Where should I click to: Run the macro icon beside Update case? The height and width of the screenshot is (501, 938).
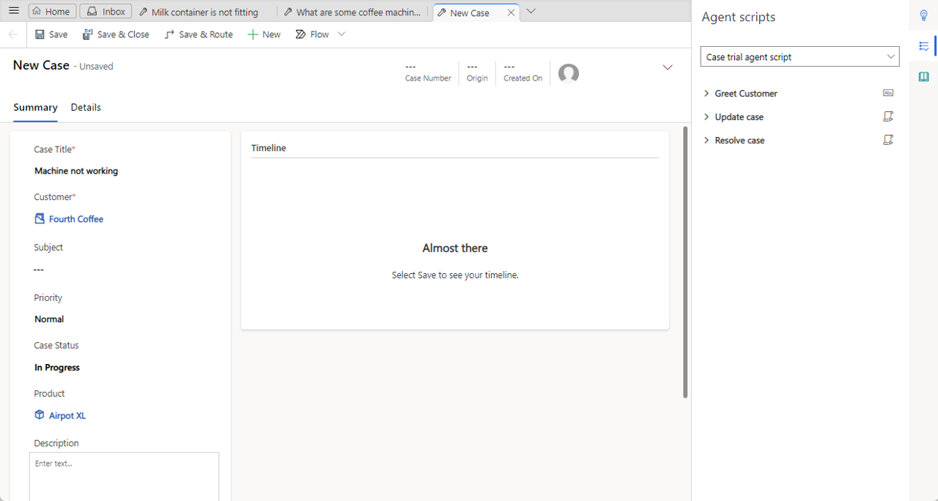click(888, 116)
